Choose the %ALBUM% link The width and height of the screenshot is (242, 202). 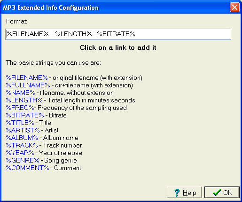click(x=22, y=138)
